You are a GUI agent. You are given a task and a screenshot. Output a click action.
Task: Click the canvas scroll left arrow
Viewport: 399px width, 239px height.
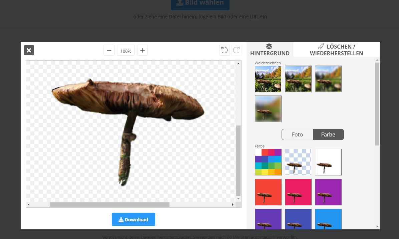point(29,204)
